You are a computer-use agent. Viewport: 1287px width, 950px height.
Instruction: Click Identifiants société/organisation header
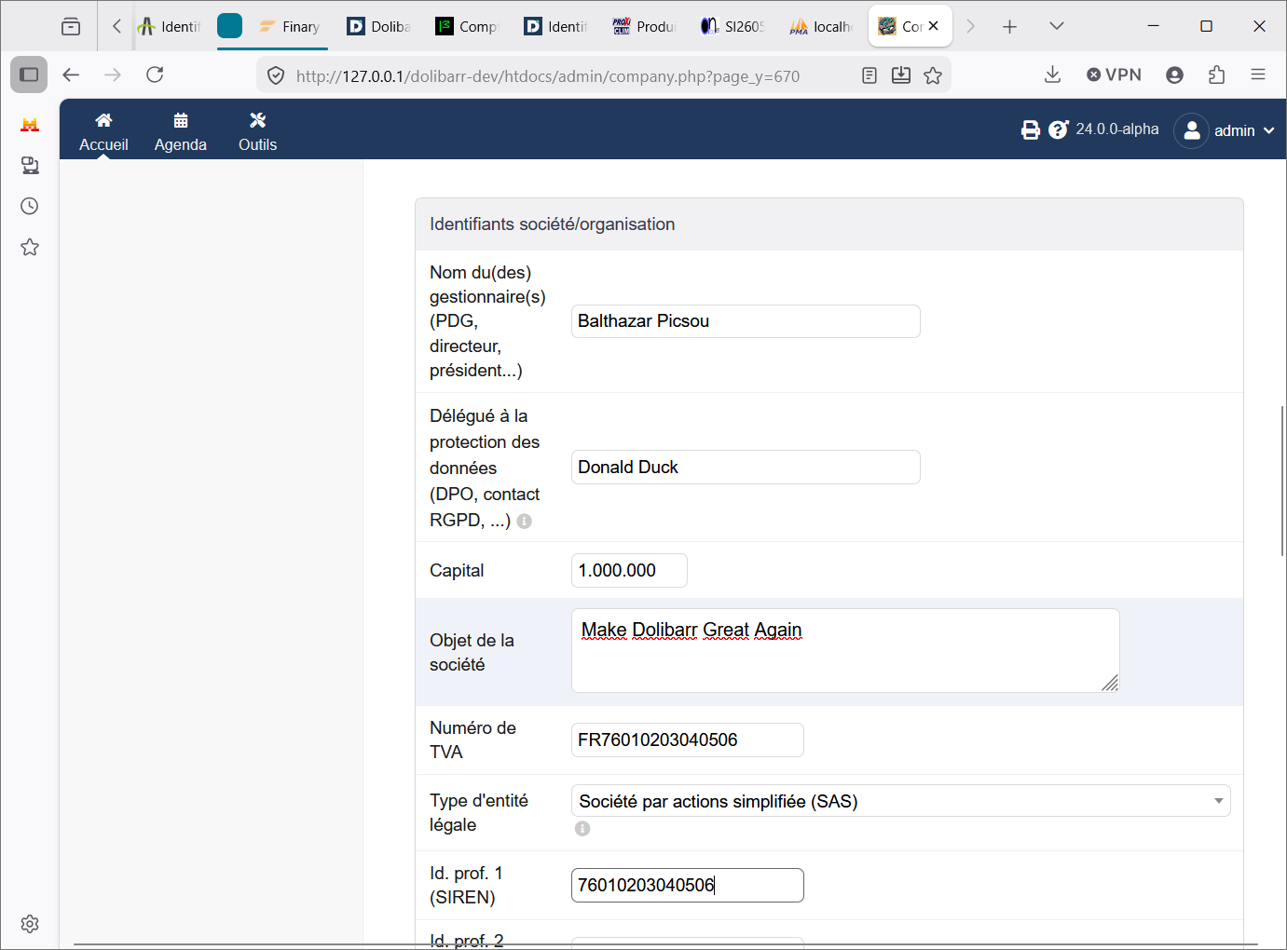click(x=552, y=224)
